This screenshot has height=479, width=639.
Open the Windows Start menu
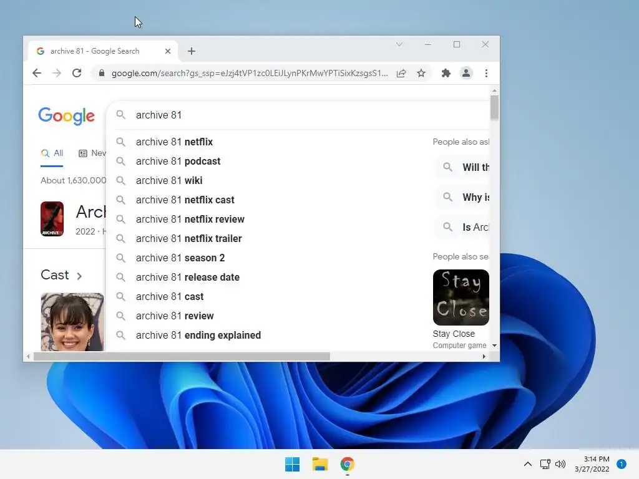292,464
